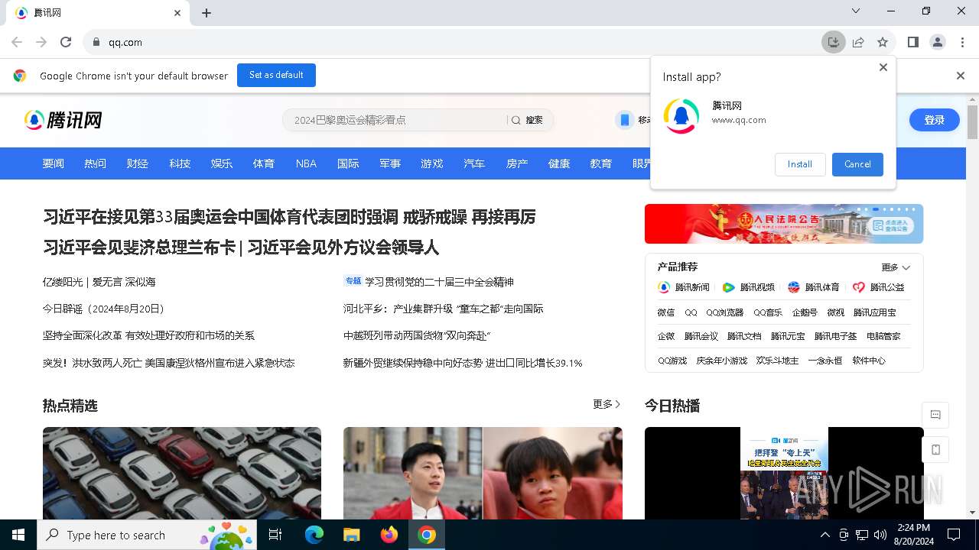Open File Explorer from taskbar
979x550 pixels.
pos(351,535)
